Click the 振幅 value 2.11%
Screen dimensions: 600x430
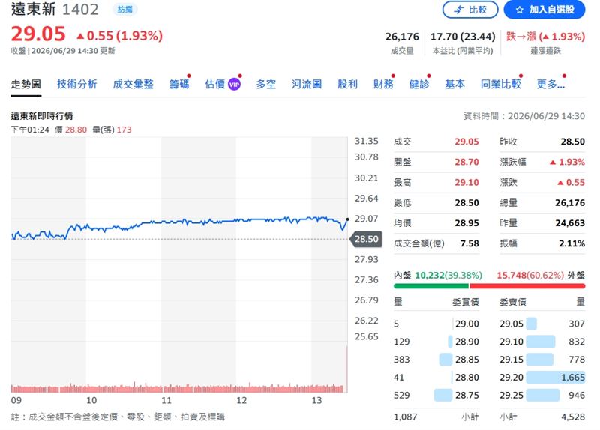coord(571,243)
